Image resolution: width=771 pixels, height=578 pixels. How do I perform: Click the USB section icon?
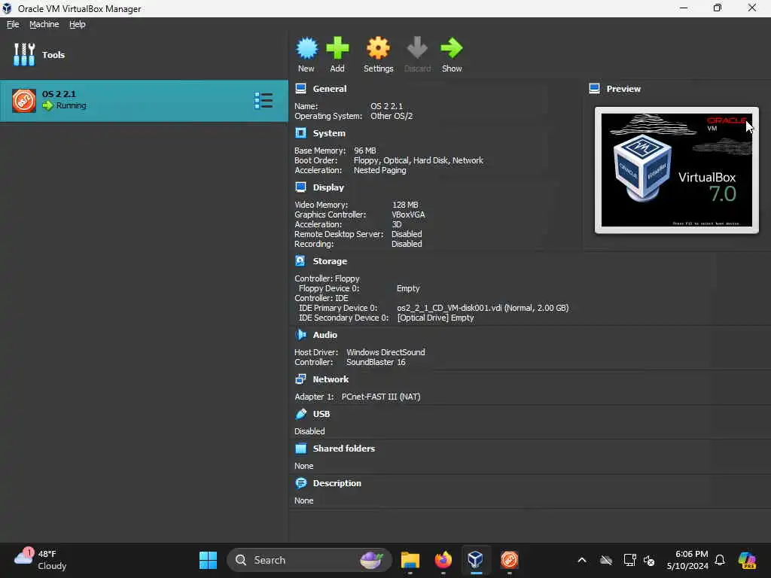(300, 414)
